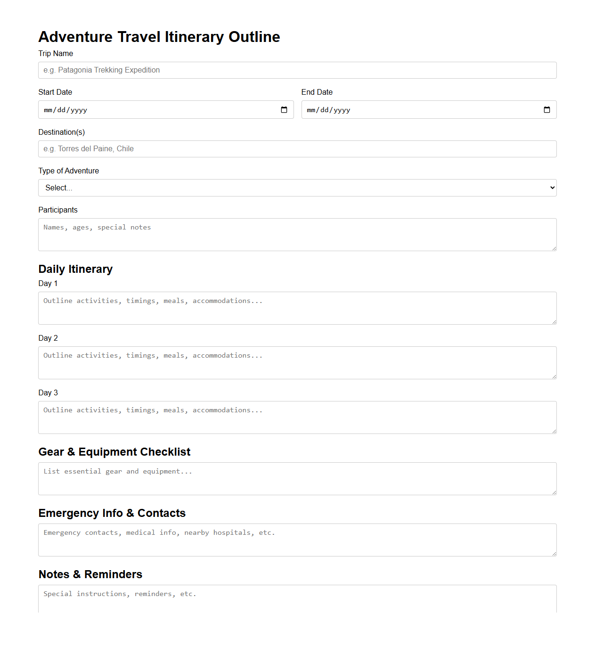595x646 pixels.
Task: Click the resize handle on Day 1 textarea
Action: tap(554, 322)
